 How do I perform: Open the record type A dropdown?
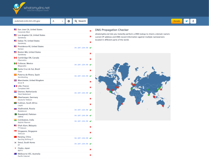coord(58,21)
